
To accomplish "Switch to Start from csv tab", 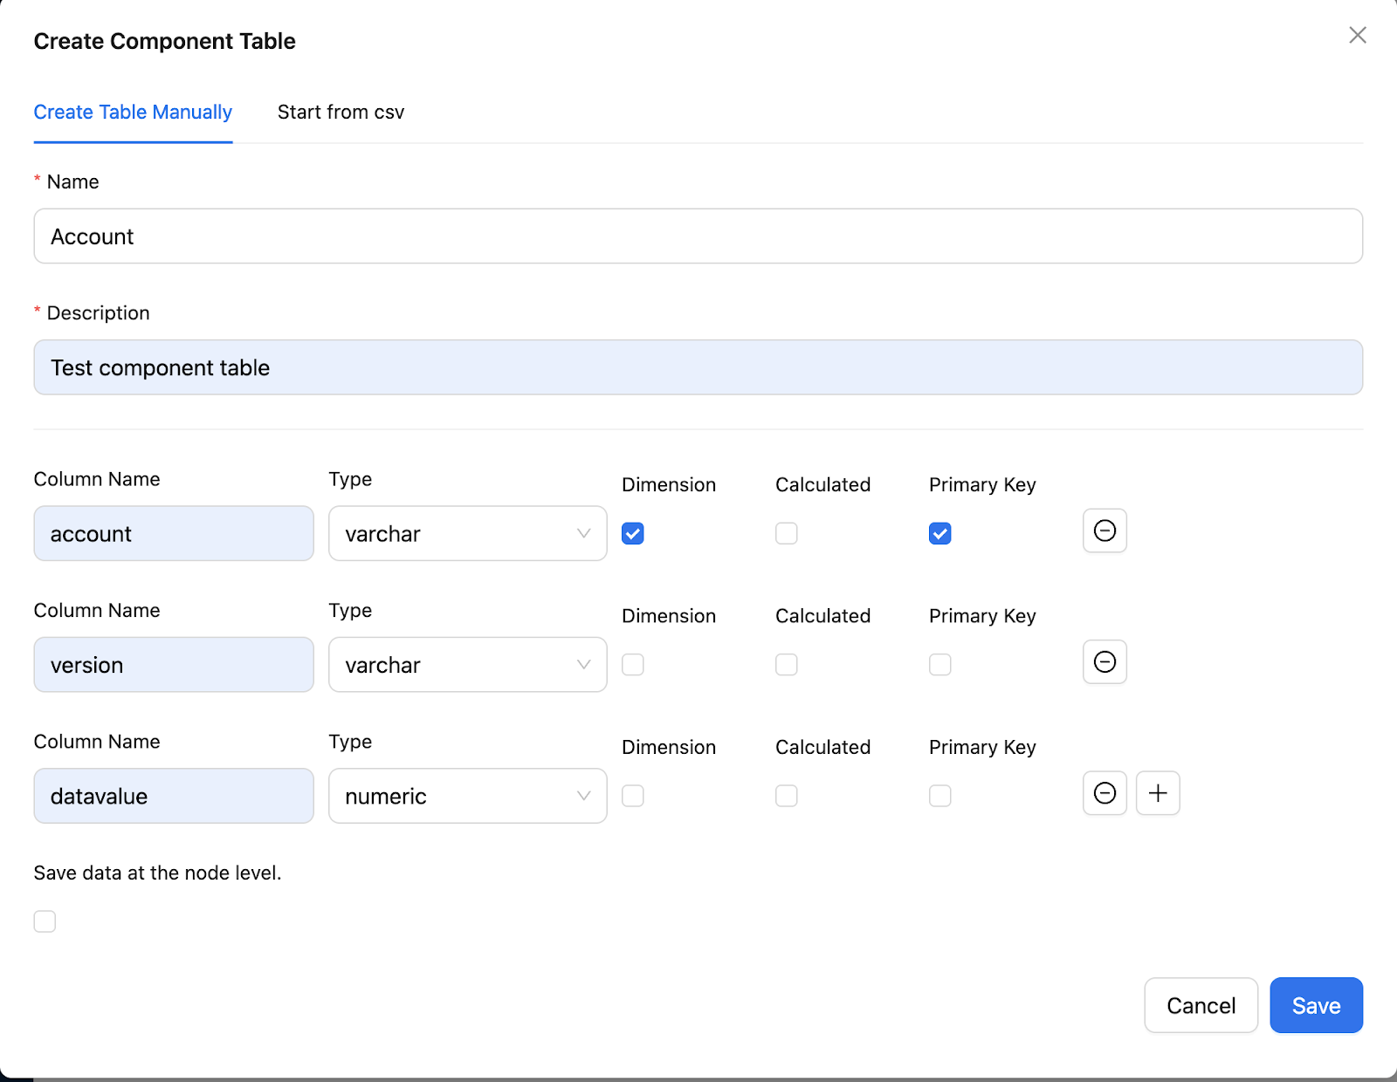I will tap(341, 113).
